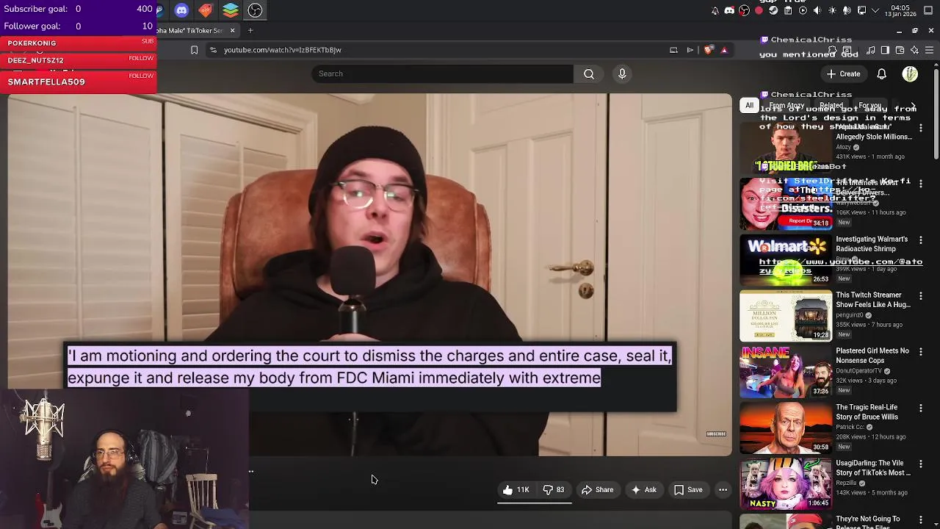The image size is (940, 529).
Task: Click the Share button
Action: tap(597, 489)
